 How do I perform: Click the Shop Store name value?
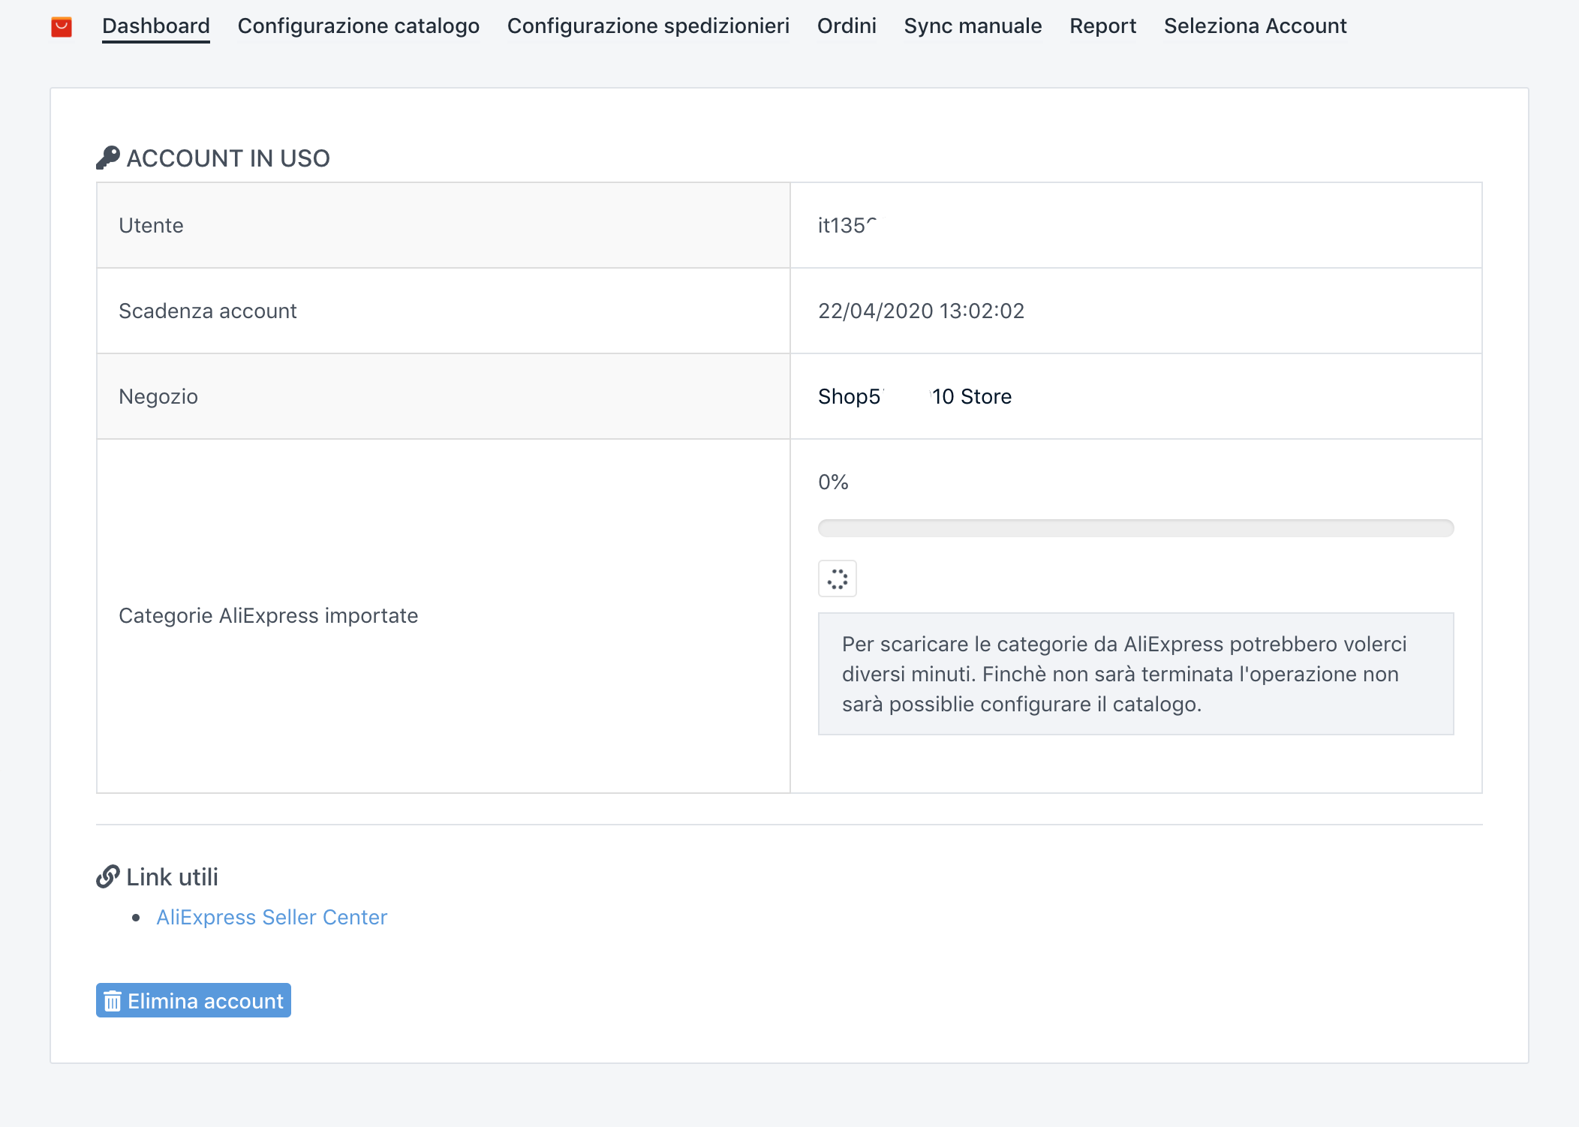[x=914, y=396]
